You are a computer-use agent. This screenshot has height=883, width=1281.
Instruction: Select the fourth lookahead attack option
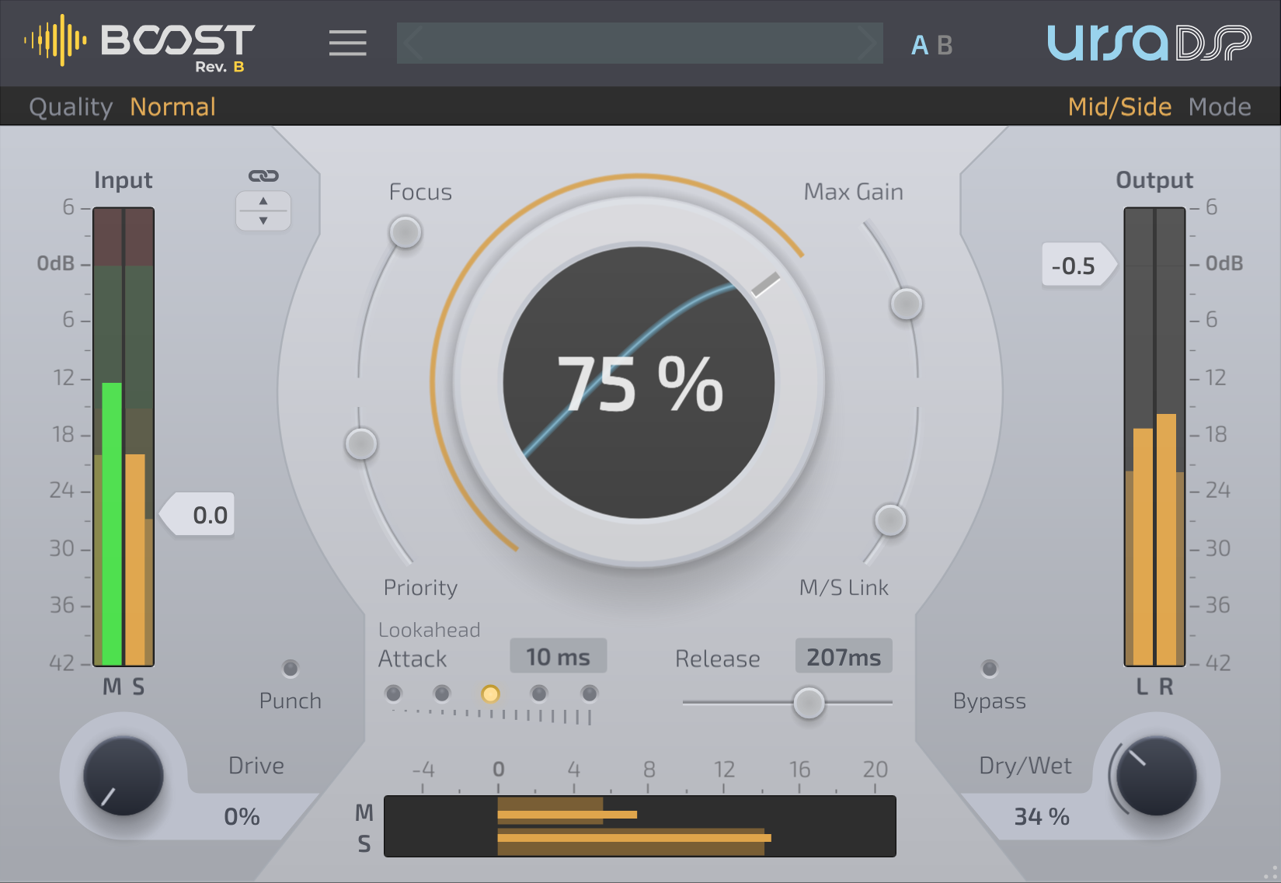click(539, 693)
